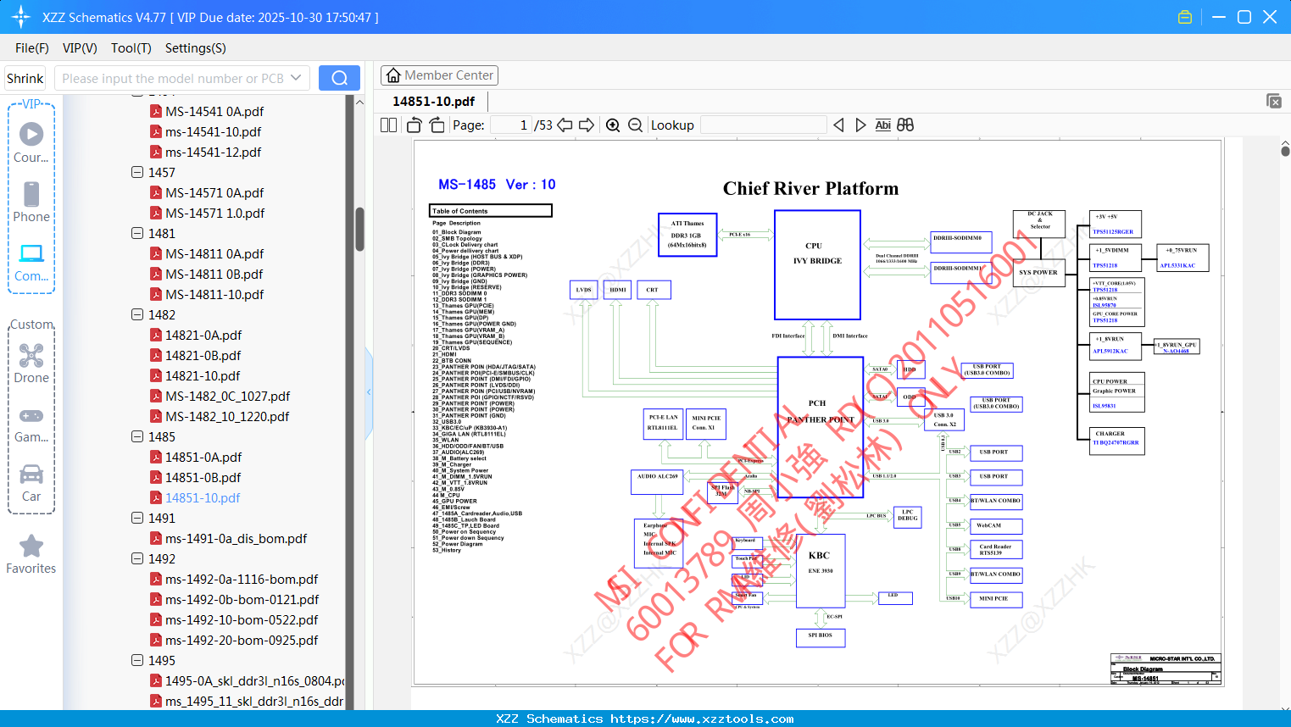Click the Lookup text field
This screenshot has height=727, width=1291.
coord(764,125)
